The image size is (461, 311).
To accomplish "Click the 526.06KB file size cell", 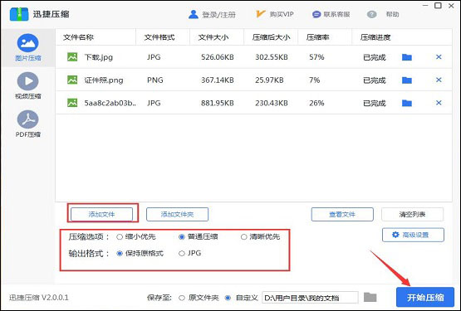I will coord(218,57).
